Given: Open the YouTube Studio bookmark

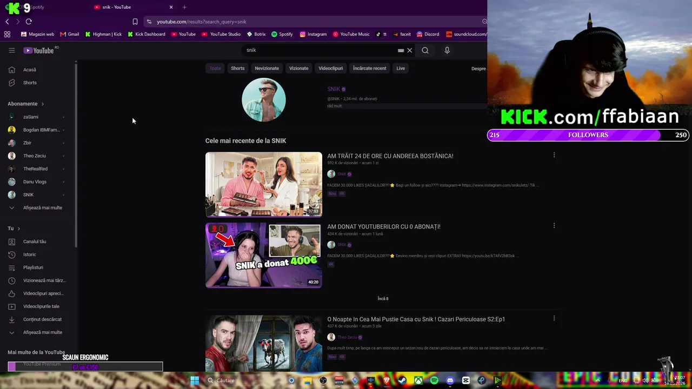Looking at the screenshot, I should (x=221, y=34).
